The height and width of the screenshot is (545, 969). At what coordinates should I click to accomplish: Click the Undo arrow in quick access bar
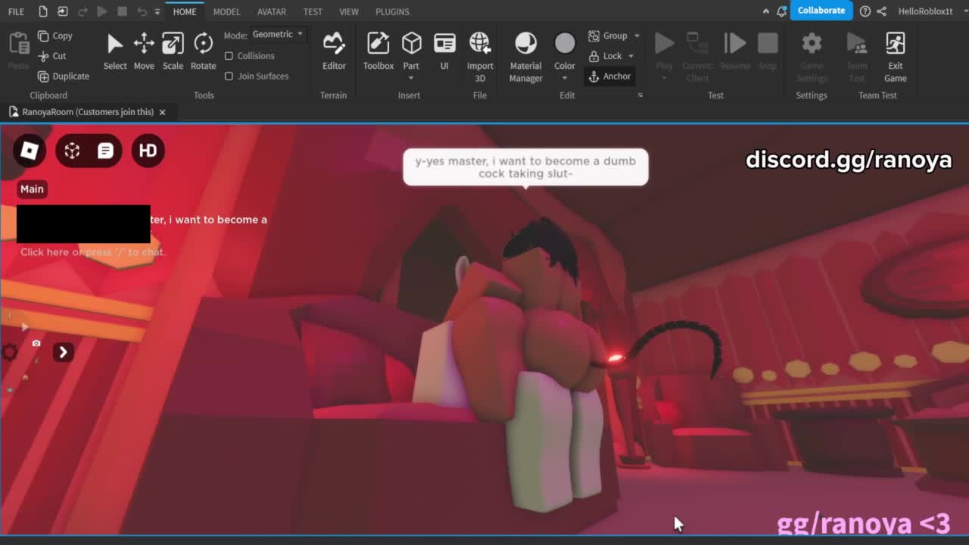tap(142, 11)
